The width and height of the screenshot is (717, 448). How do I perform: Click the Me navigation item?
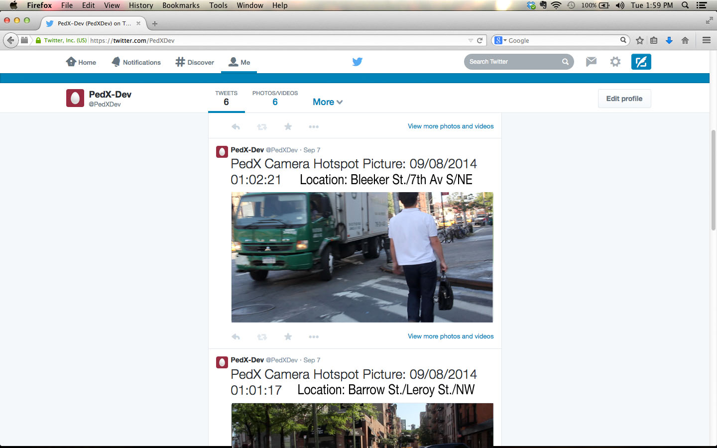[x=239, y=62]
